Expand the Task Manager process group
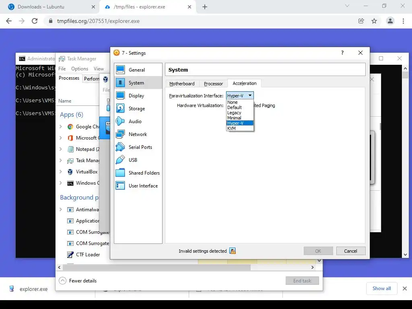Image resolution: width=412 pixels, height=309 pixels. (x=61, y=160)
